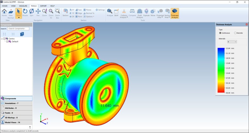Go to the Home view

[4, 13]
